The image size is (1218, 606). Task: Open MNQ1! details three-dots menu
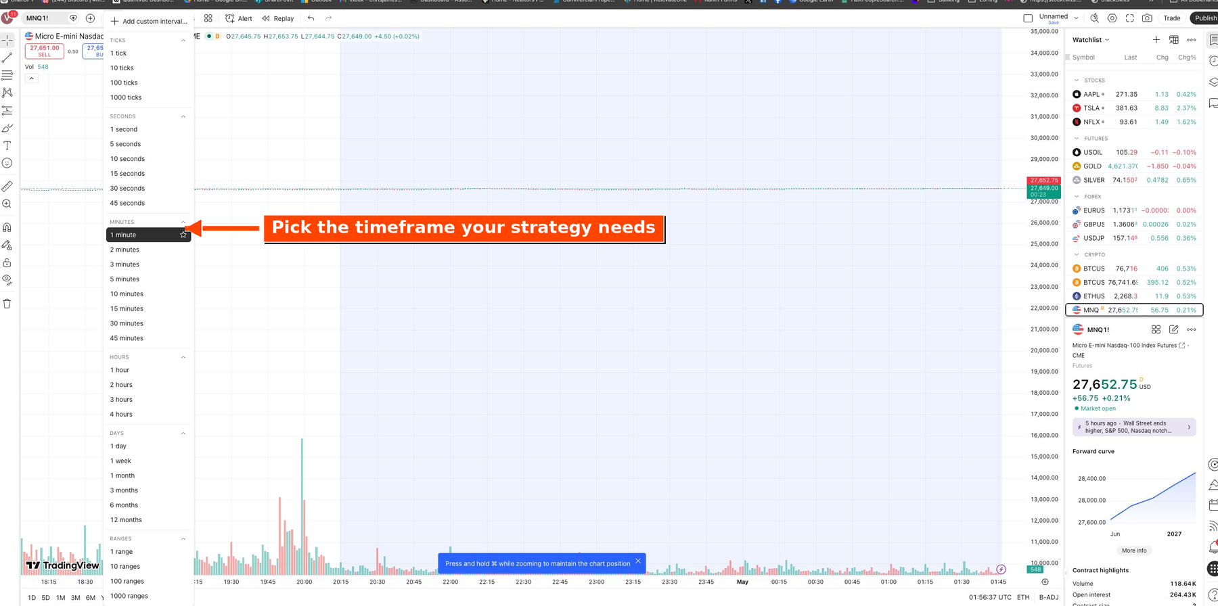[1192, 329]
